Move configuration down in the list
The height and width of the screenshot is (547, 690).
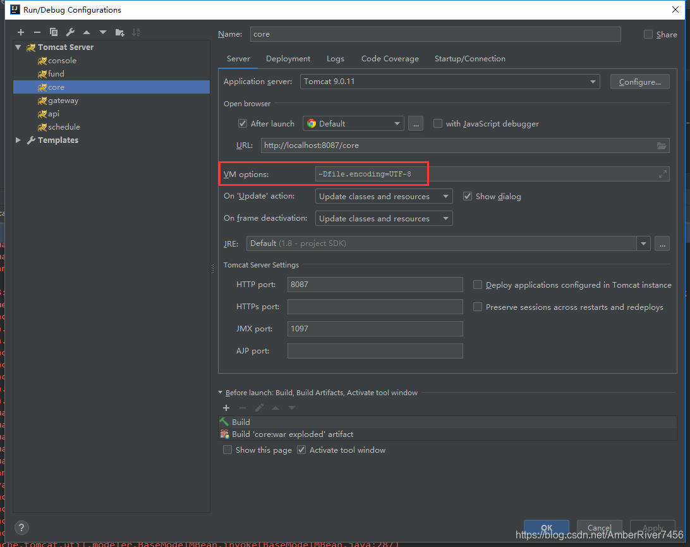click(x=103, y=32)
